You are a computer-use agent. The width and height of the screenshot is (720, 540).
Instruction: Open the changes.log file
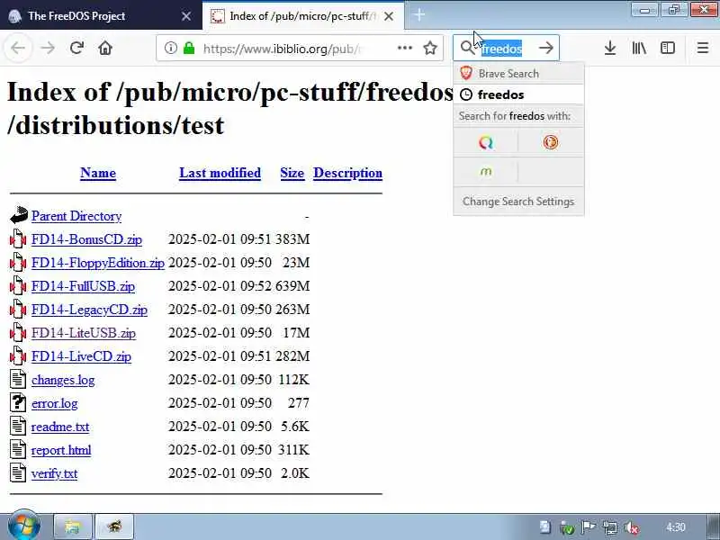click(63, 380)
